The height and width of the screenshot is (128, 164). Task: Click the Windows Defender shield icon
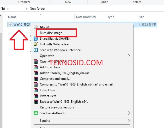tap(36, 50)
